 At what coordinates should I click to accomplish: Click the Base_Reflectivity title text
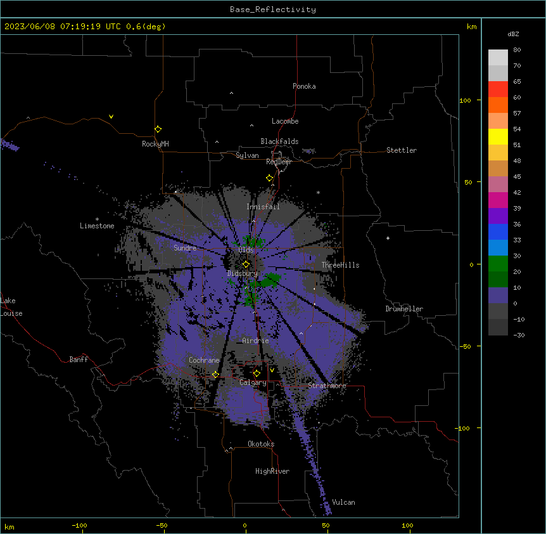(273, 10)
